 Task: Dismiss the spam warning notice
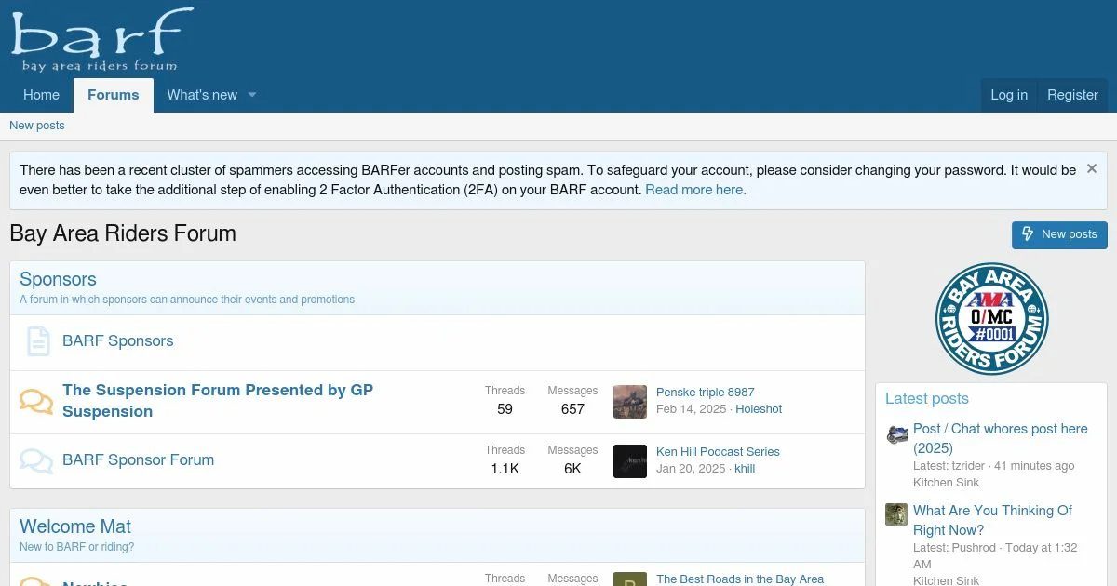1092,169
